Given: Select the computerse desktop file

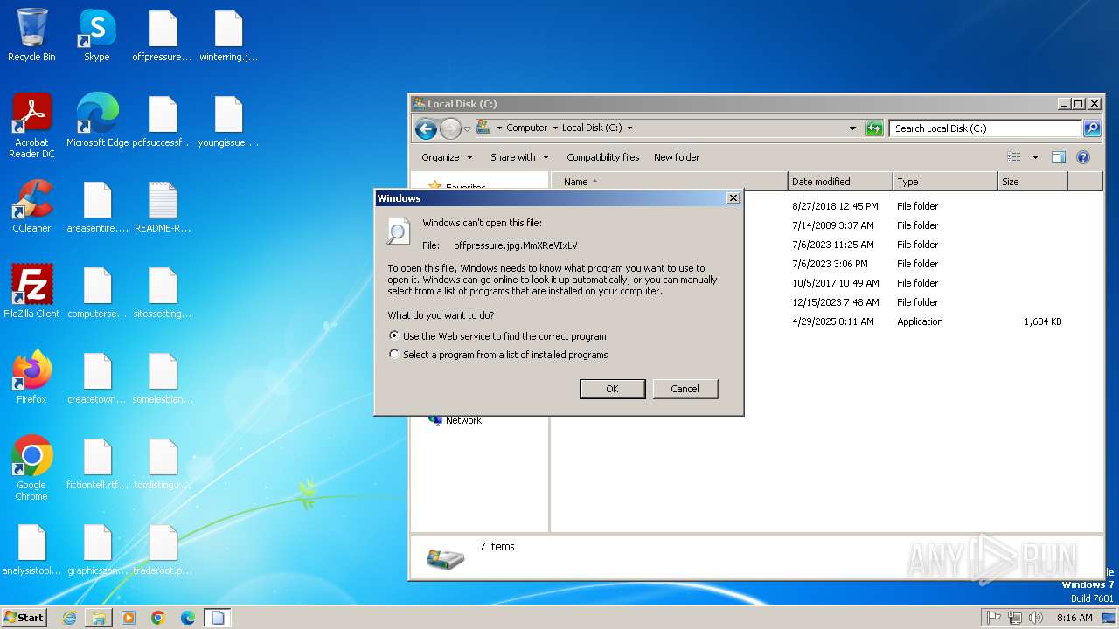Looking at the screenshot, I should tap(97, 292).
